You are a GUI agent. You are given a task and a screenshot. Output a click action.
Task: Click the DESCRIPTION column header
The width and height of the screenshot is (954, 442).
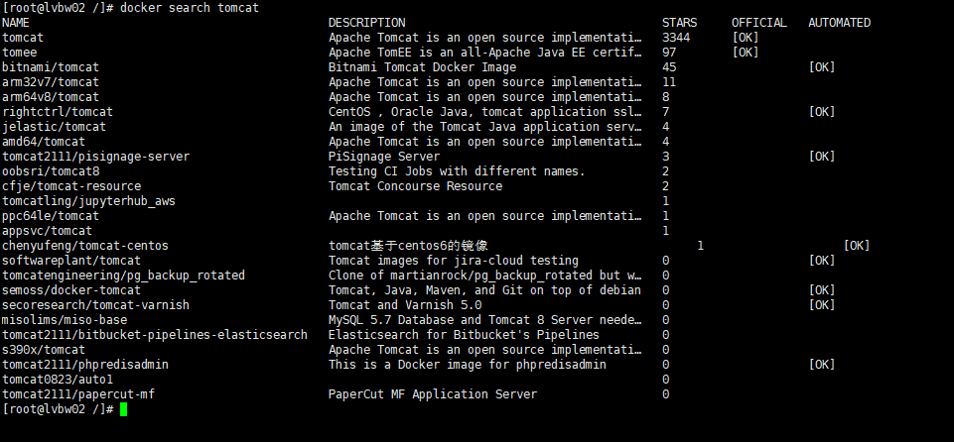(367, 23)
